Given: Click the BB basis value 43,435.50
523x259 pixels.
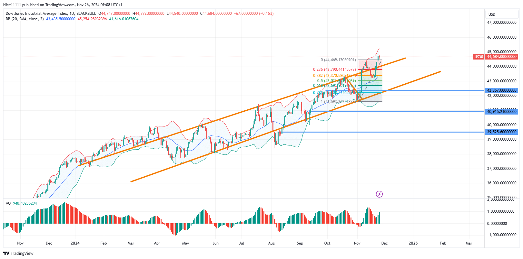Looking at the screenshot, I should pyautogui.click(x=61, y=19).
